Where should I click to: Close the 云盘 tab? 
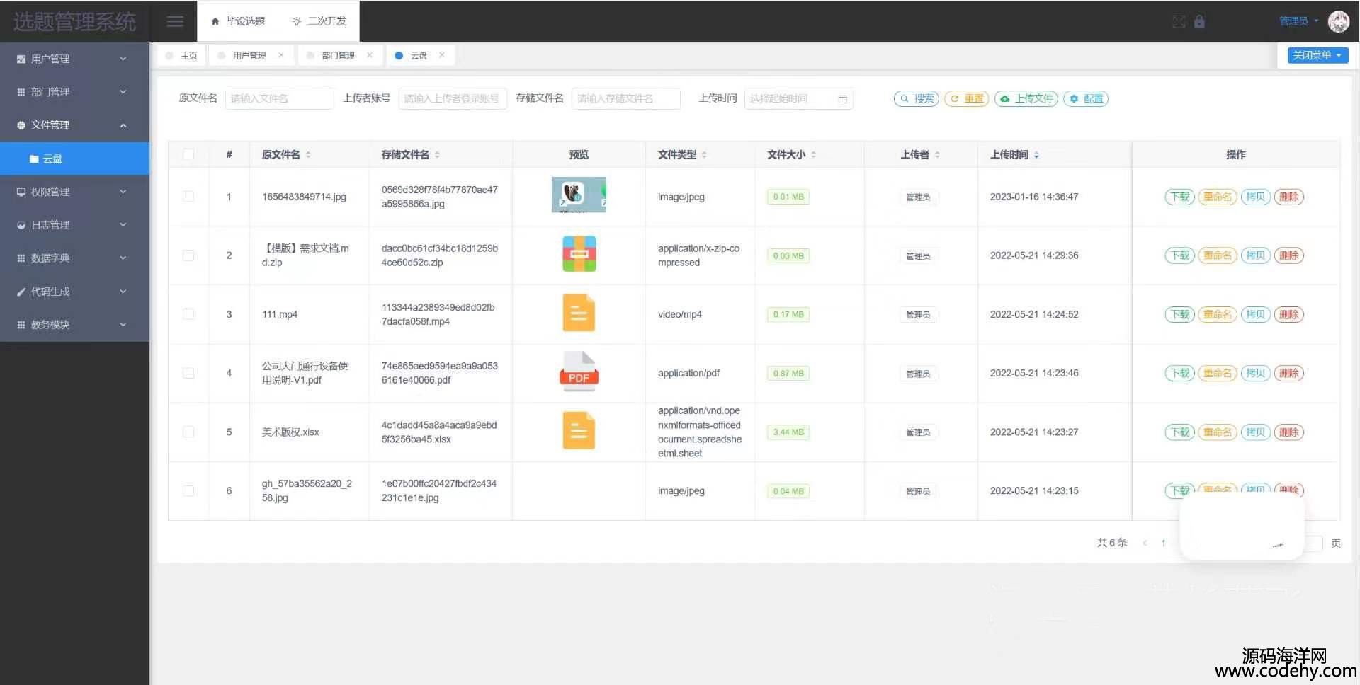(x=442, y=55)
